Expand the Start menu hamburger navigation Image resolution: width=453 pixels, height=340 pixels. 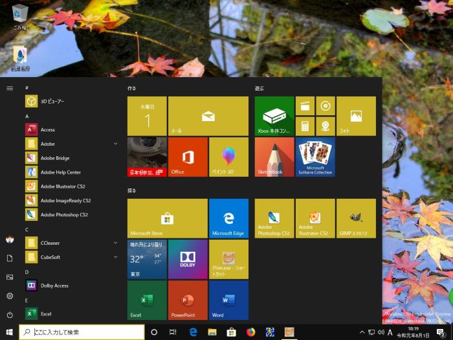[10, 88]
